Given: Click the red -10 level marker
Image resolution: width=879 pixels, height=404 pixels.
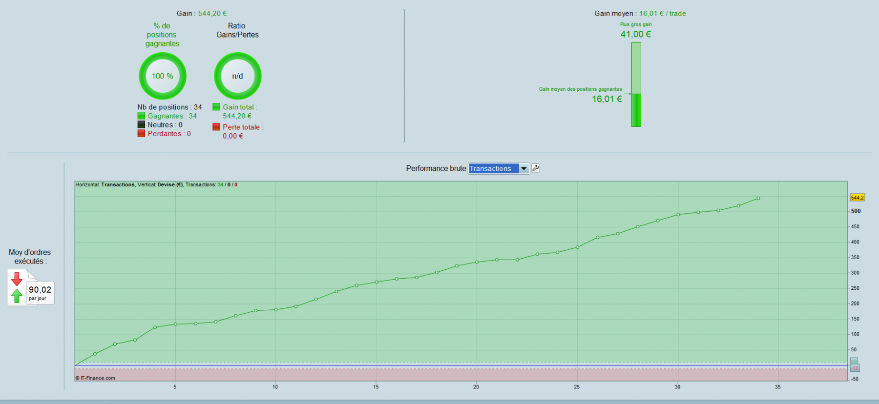Looking at the screenshot, I should coord(855,368).
